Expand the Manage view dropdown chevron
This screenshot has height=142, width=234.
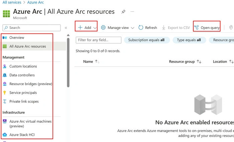coord(132,28)
